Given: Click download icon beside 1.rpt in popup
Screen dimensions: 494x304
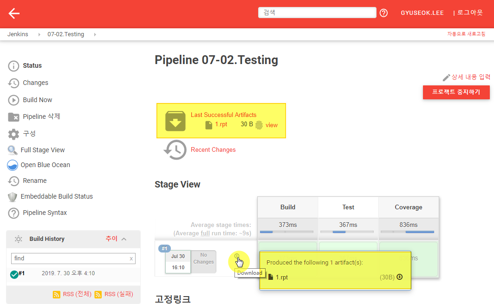Looking at the screenshot, I should (x=399, y=277).
